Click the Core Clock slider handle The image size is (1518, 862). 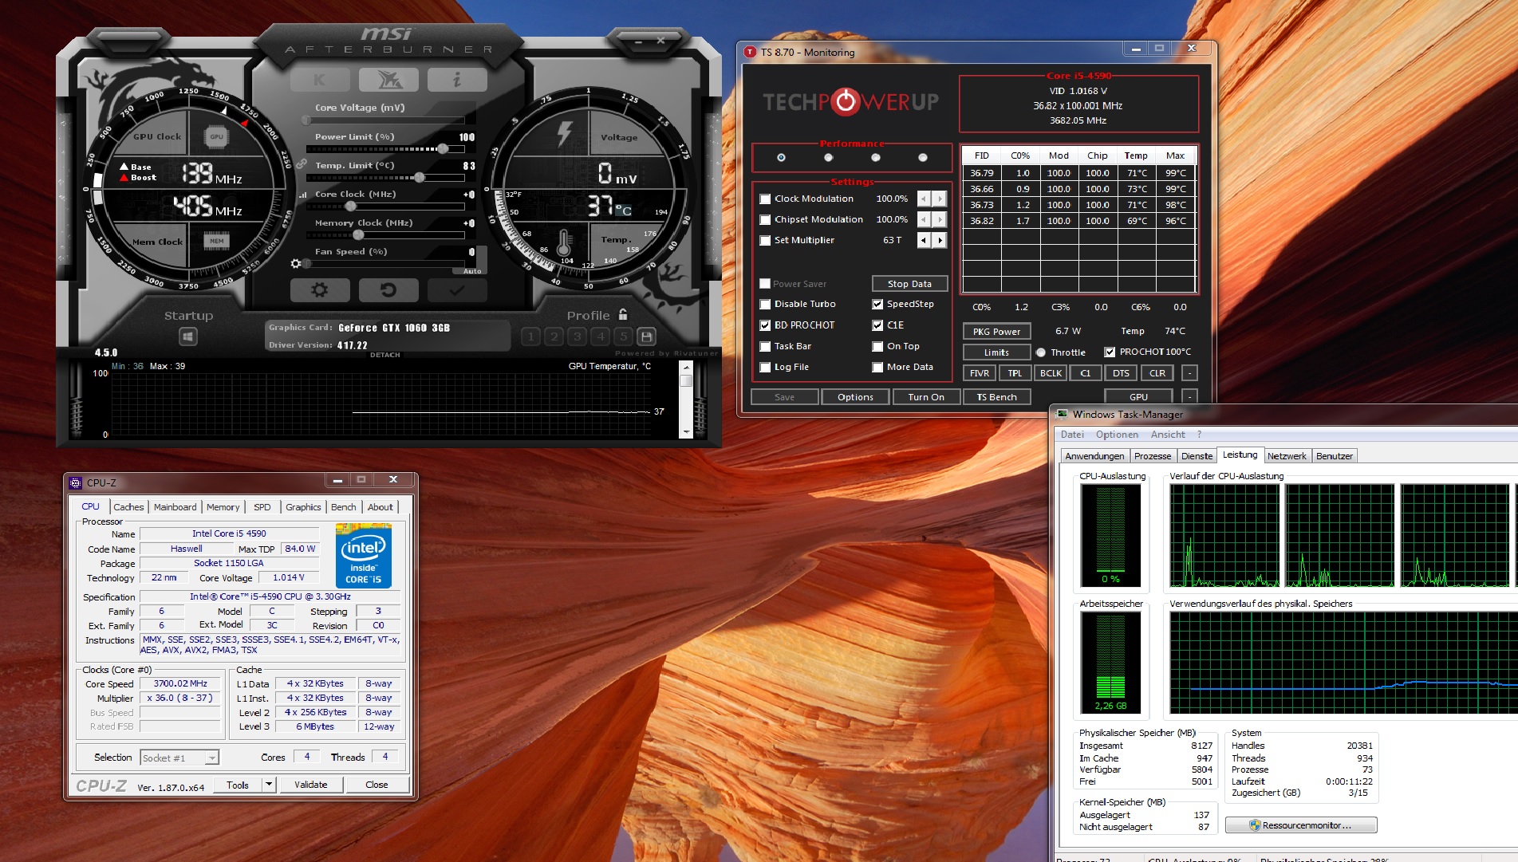[x=350, y=206]
